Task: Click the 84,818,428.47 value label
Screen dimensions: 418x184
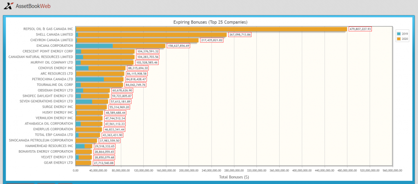Action: coord(136,79)
